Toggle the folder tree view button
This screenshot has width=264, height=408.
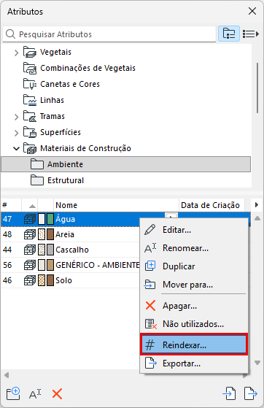click(229, 34)
